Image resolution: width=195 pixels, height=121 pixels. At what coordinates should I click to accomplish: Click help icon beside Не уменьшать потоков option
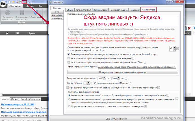145,106
